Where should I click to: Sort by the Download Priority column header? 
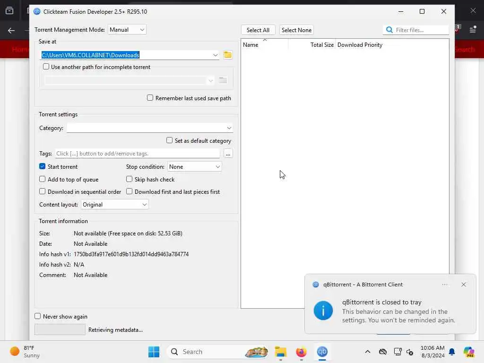(360, 45)
